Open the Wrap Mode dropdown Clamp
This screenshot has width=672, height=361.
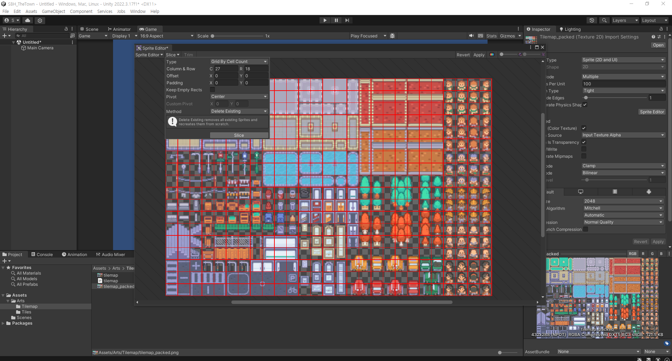pos(623,166)
